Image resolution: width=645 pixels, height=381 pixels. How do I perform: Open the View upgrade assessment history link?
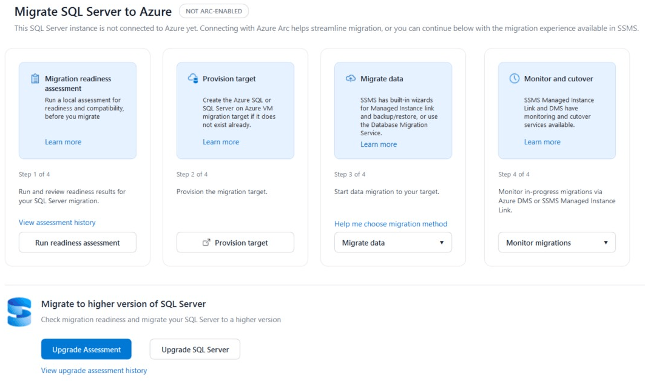coord(94,371)
